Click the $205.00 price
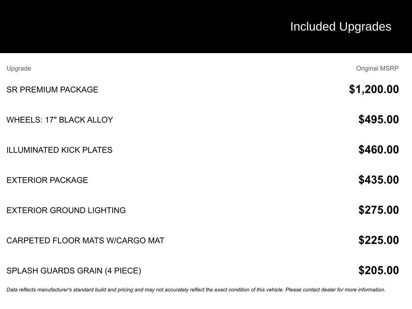This screenshot has height=309, width=412. tap(378, 270)
